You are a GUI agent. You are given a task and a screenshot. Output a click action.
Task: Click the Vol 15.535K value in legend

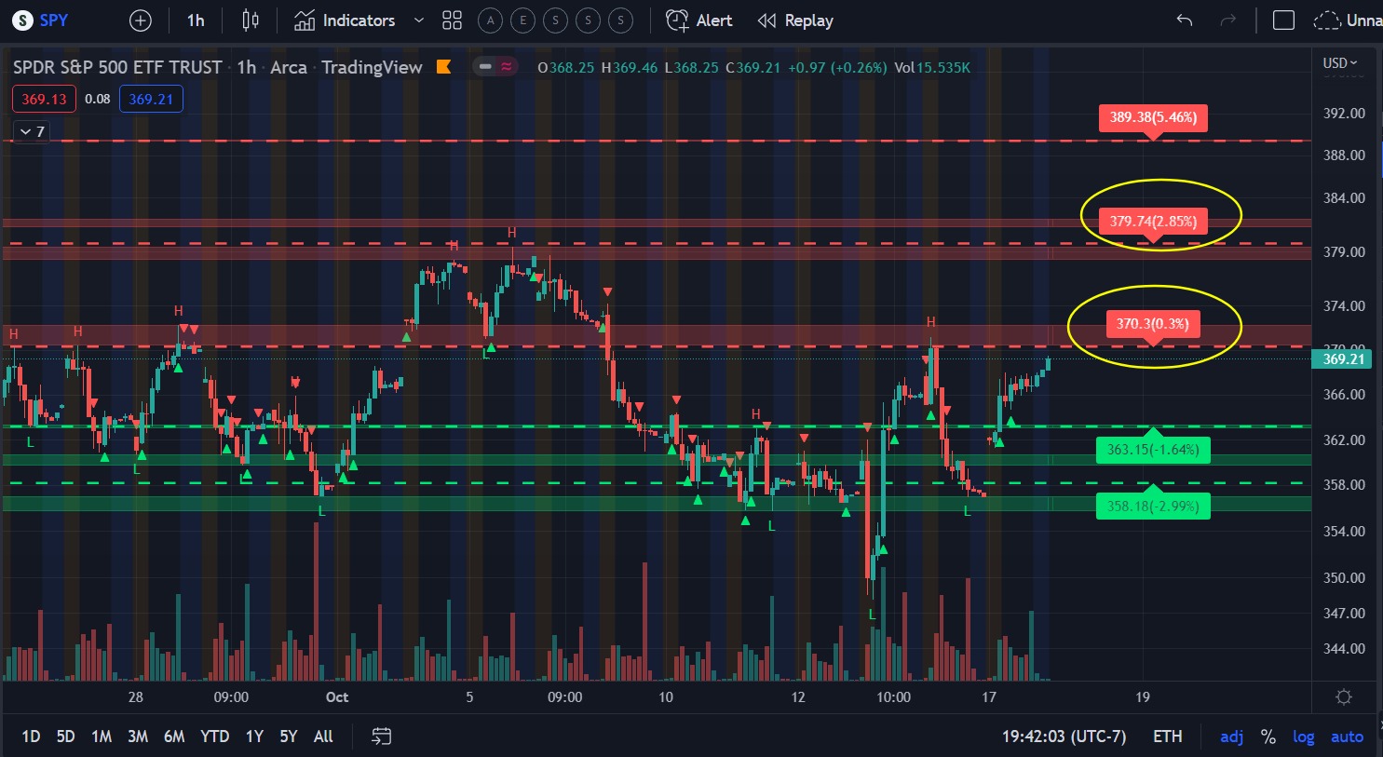tap(932, 67)
